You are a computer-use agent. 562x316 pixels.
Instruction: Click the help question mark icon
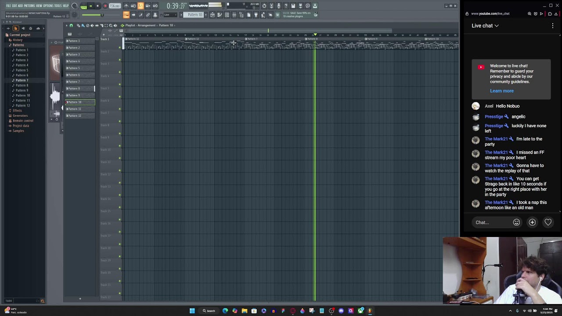pyautogui.click(x=286, y=6)
